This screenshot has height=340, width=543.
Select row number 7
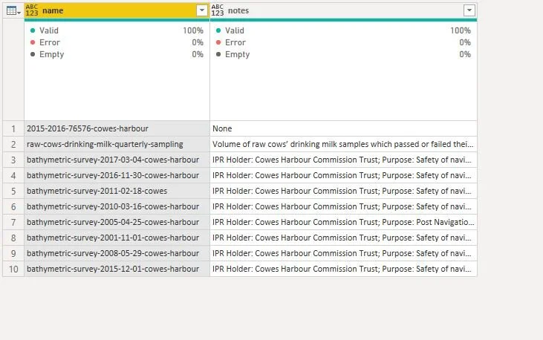point(13,222)
